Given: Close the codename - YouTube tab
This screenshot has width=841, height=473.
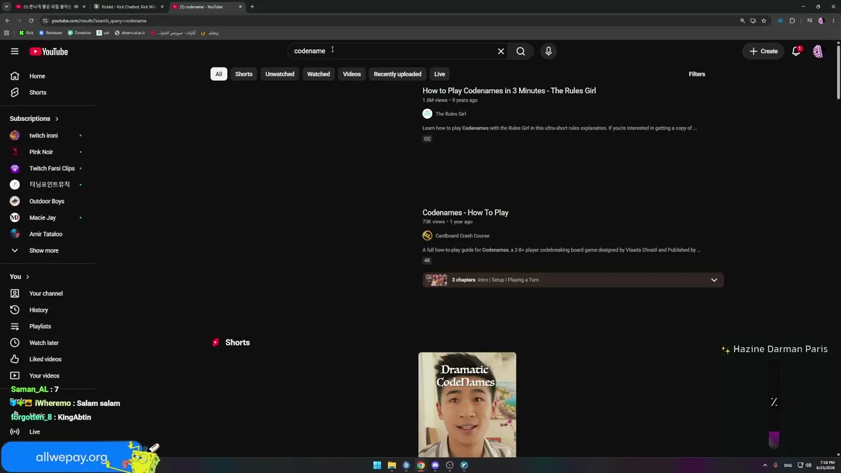Looking at the screenshot, I should 240,7.
